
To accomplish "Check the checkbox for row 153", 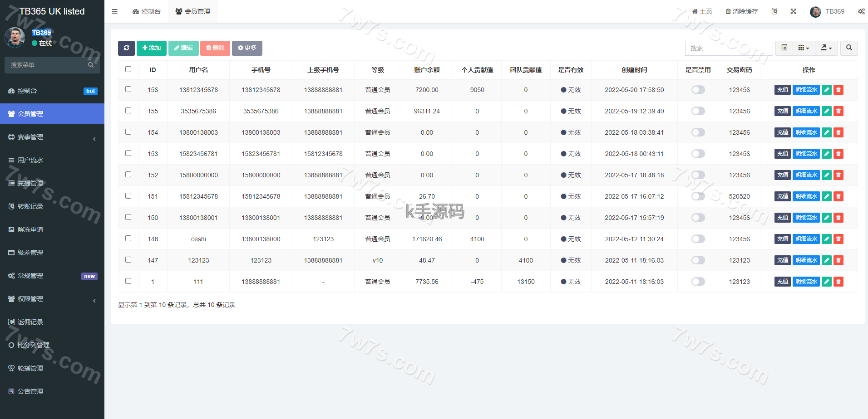I will (x=128, y=153).
